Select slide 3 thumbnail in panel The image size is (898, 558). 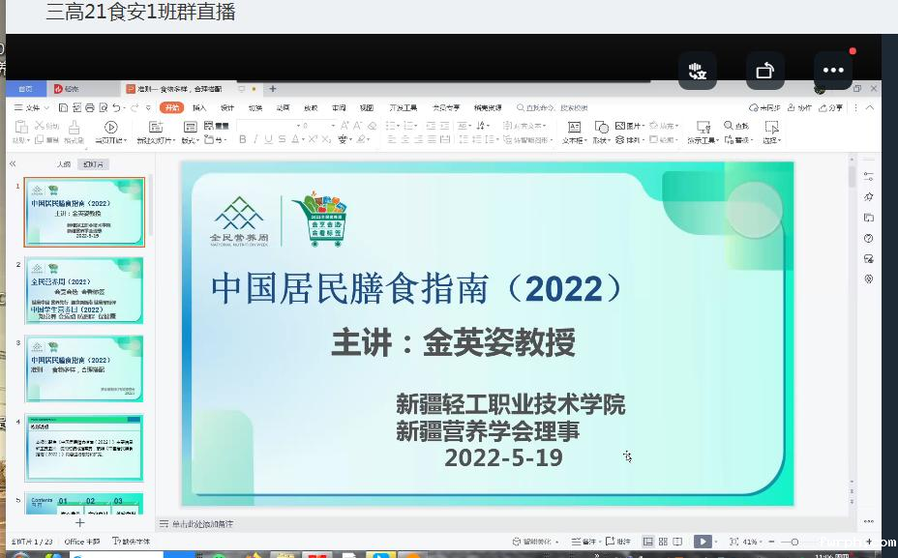pyautogui.click(x=84, y=367)
